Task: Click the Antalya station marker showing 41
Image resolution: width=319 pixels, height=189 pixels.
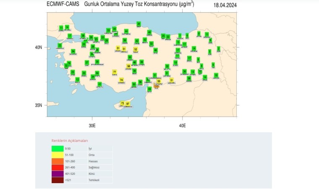Action: [99, 84]
